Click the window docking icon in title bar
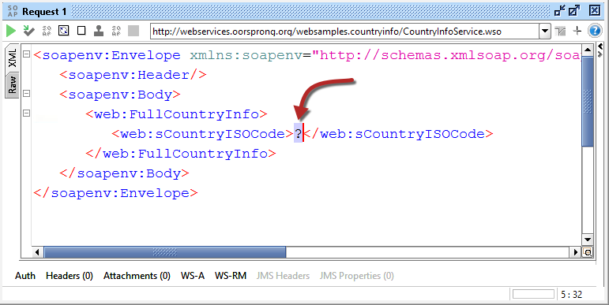Screen dimensions: 609x305 point(560,10)
